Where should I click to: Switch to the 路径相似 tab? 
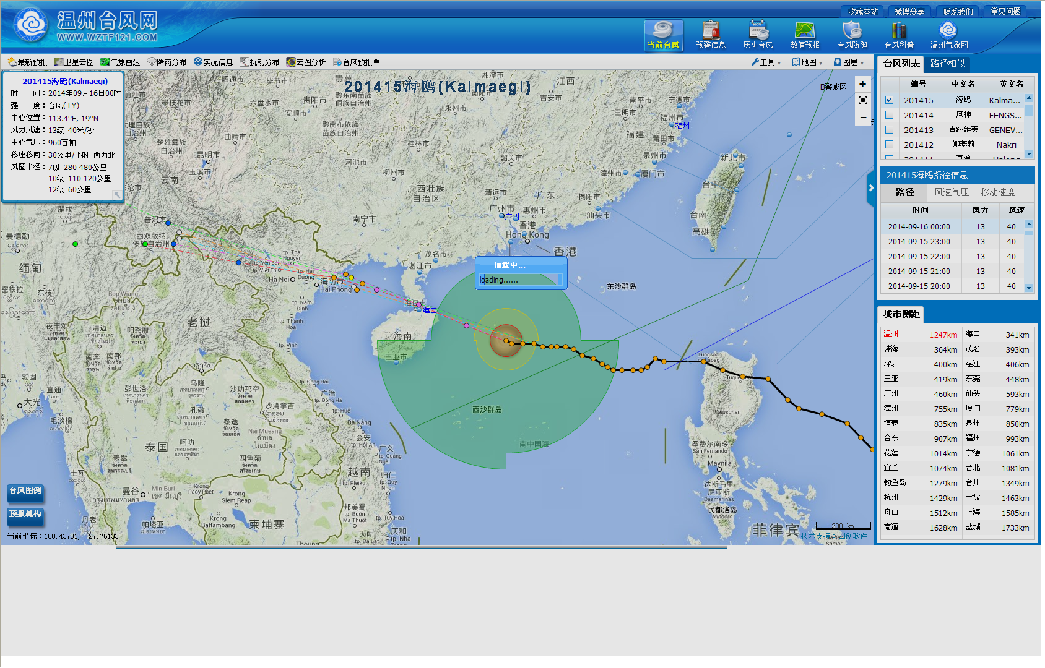pos(947,64)
